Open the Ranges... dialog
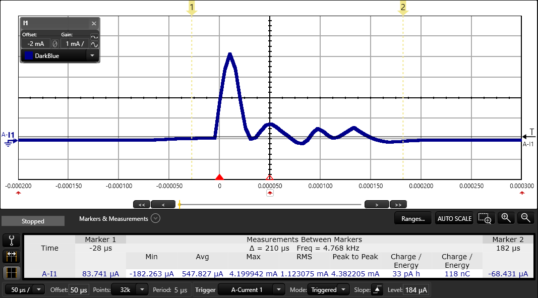The height and width of the screenshot is (298, 538). click(413, 218)
